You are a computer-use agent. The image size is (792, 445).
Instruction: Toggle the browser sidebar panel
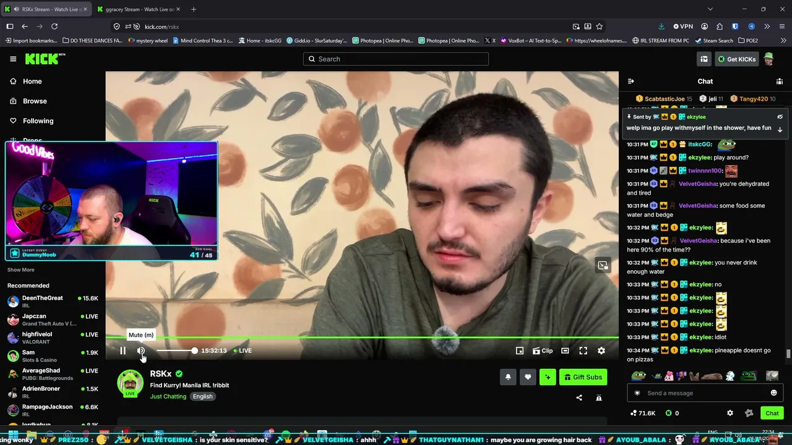(x=10, y=27)
